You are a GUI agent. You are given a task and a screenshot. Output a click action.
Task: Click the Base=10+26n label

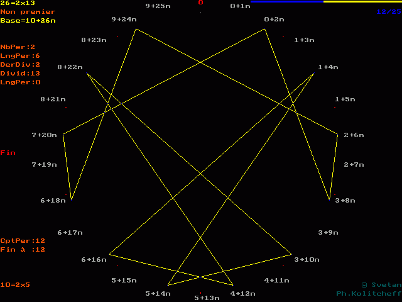tap(28, 21)
